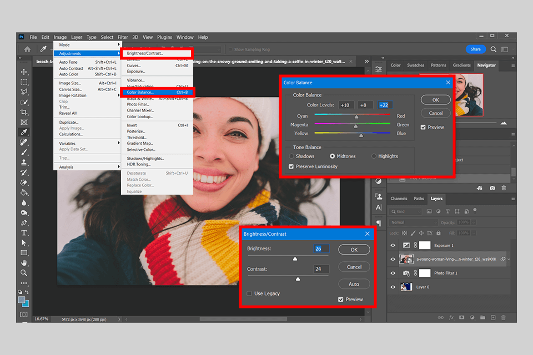Open the Fill dropdown in Layers
Screen dimensions: 533x355
pos(473,233)
